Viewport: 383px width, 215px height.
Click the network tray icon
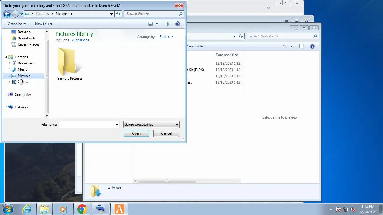pyautogui.click(x=346, y=209)
